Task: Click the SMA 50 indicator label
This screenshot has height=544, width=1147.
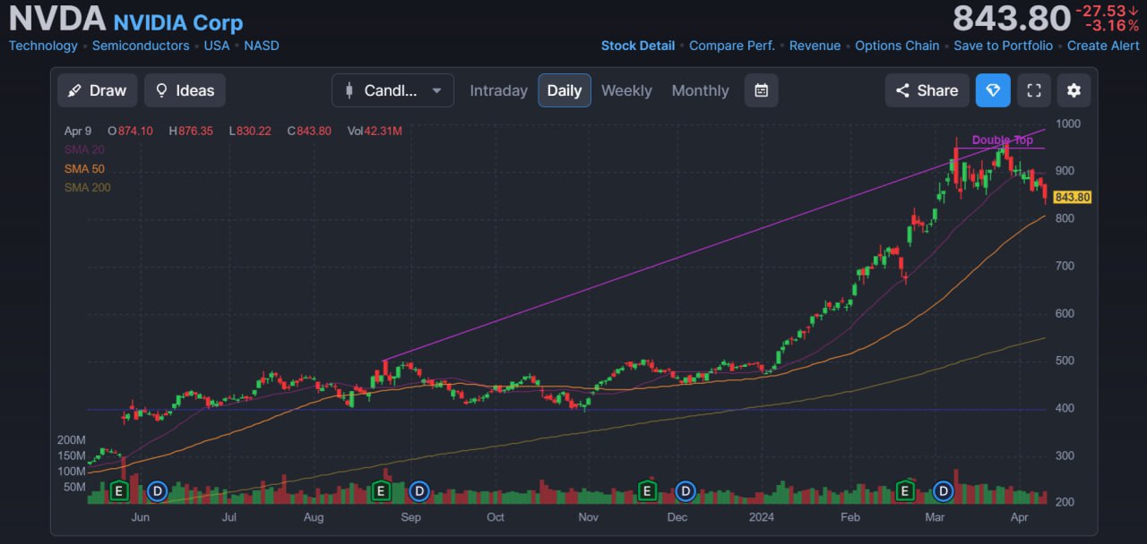Action: pyautogui.click(x=84, y=168)
